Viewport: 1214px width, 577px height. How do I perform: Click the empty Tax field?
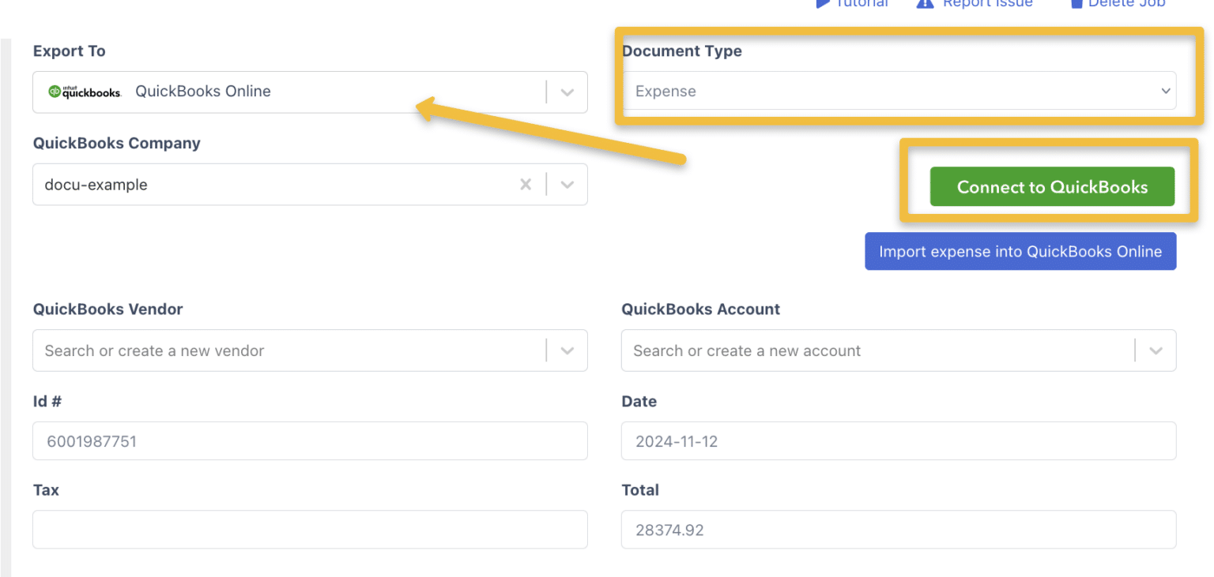(x=308, y=530)
